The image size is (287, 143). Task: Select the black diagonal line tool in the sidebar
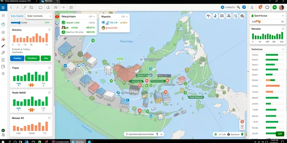click(x=3, y=46)
